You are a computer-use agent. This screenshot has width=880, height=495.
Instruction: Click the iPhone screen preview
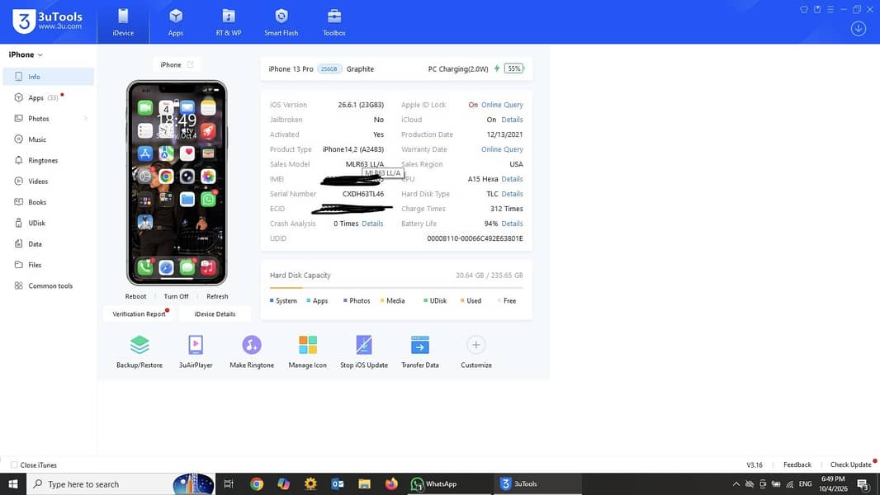[x=177, y=182]
